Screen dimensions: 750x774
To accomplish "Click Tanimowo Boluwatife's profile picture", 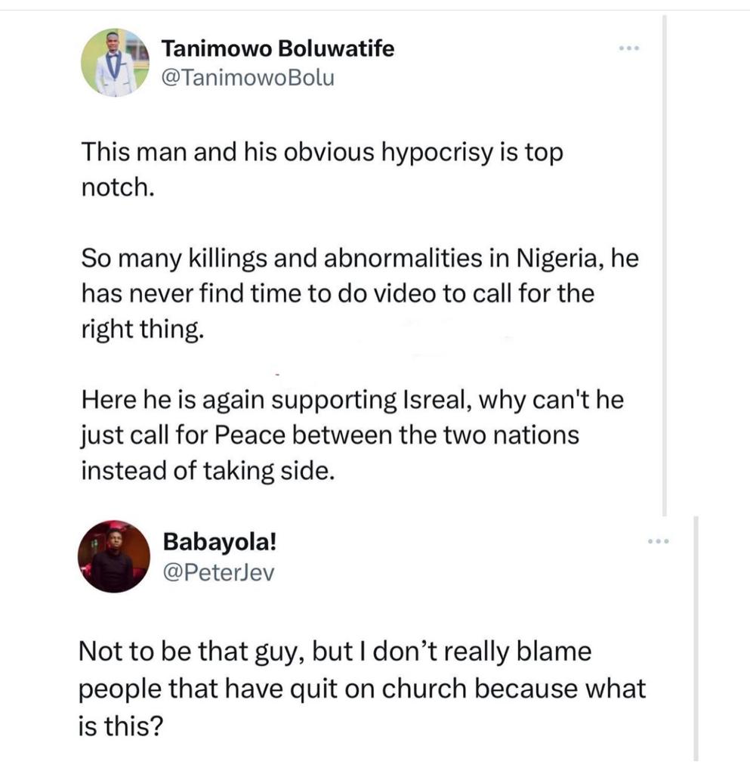I will click(114, 63).
